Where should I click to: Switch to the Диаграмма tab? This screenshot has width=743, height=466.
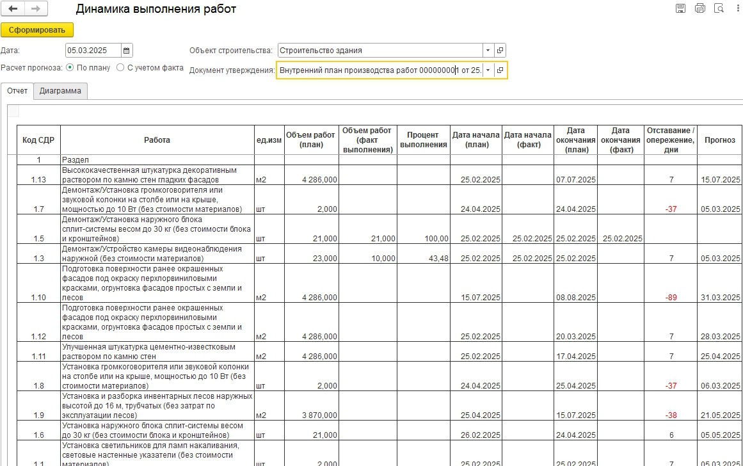60,91
